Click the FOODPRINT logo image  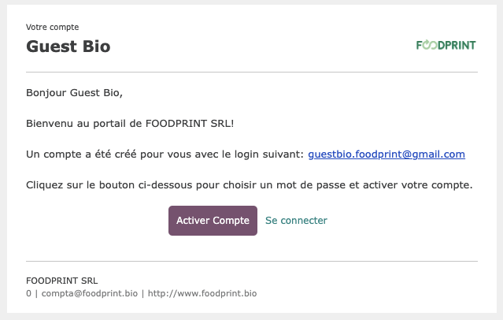(446, 45)
